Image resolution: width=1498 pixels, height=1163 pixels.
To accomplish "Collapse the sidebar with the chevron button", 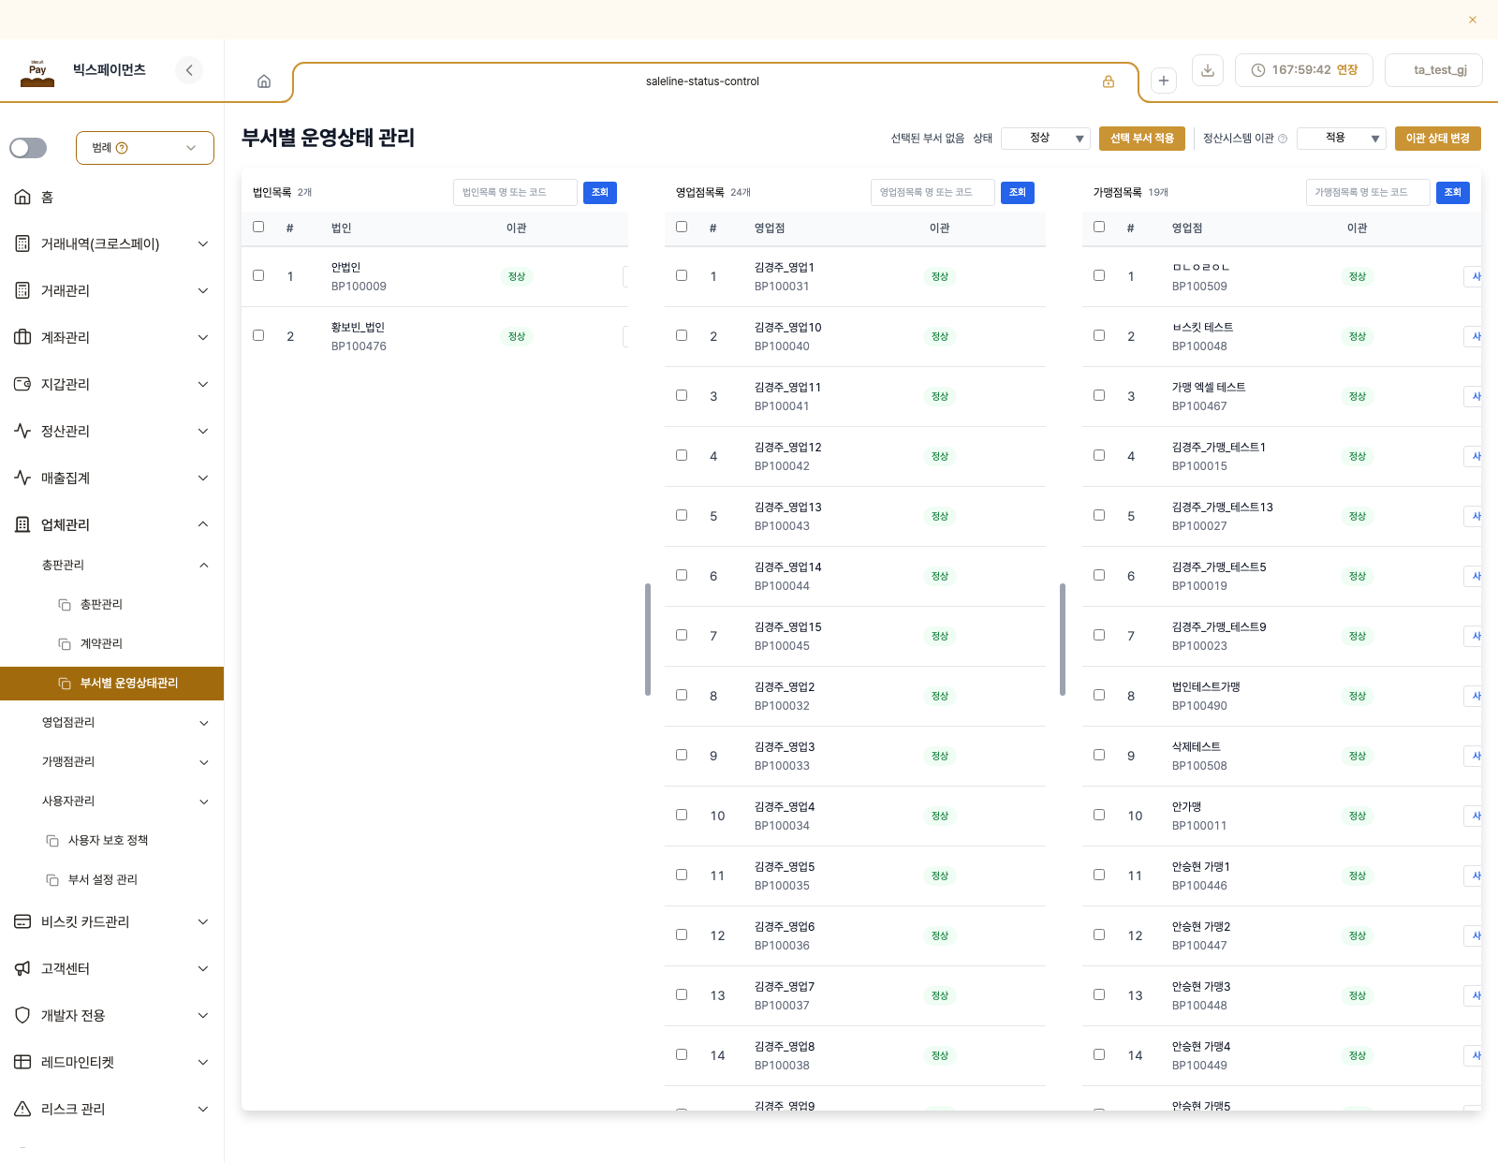I will click(189, 70).
